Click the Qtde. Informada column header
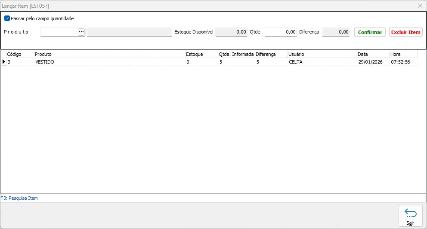Image resolution: width=427 pixels, height=229 pixels. (x=236, y=54)
